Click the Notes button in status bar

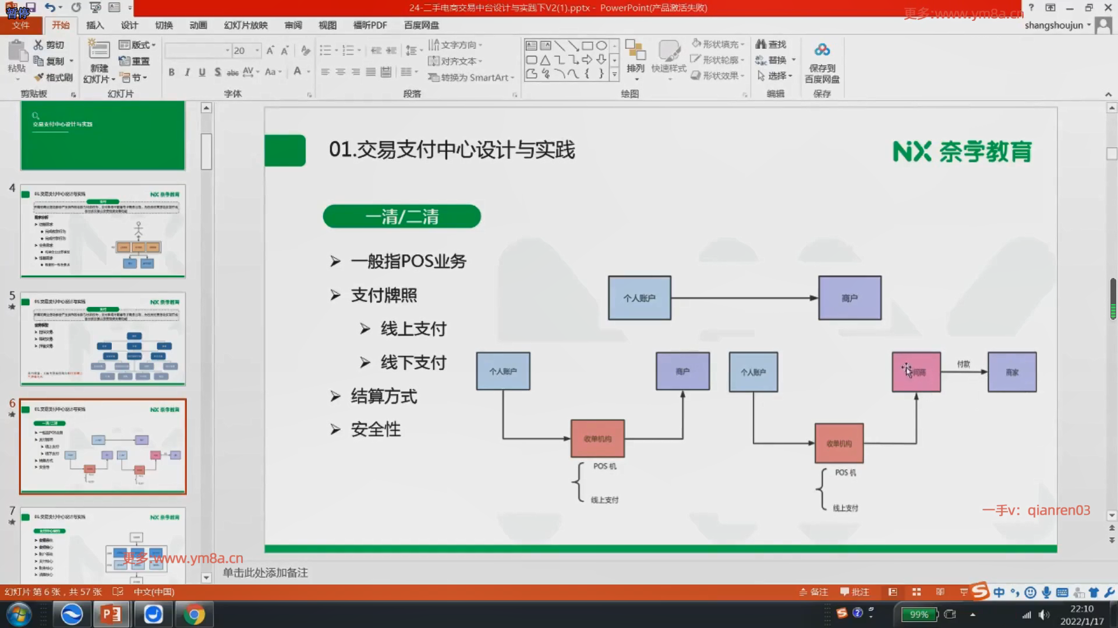point(813,592)
